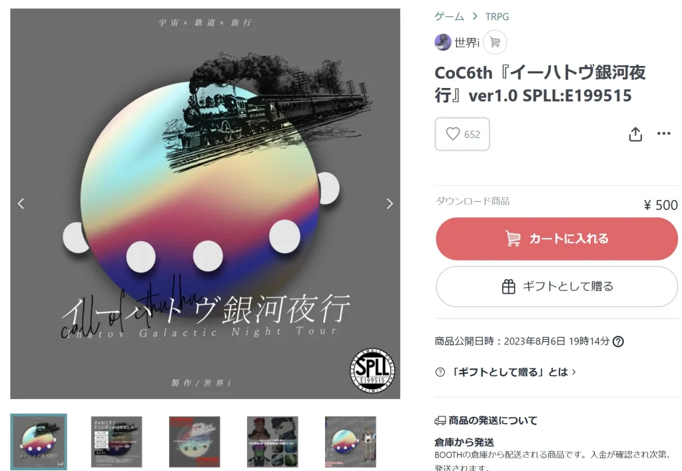Select the second thumbnail with text panel

[x=117, y=442]
